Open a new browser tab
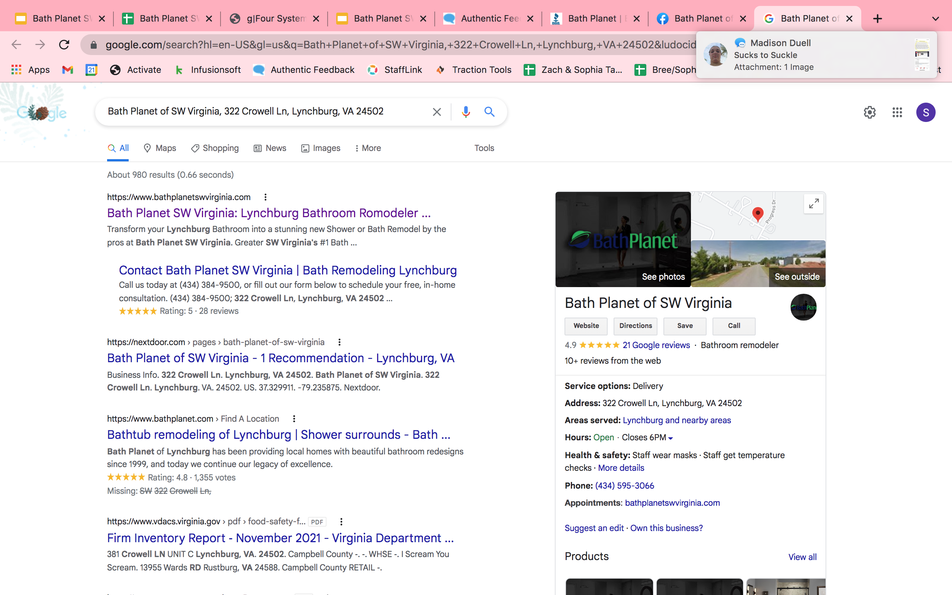The image size is (952, 595). point(877,19)
